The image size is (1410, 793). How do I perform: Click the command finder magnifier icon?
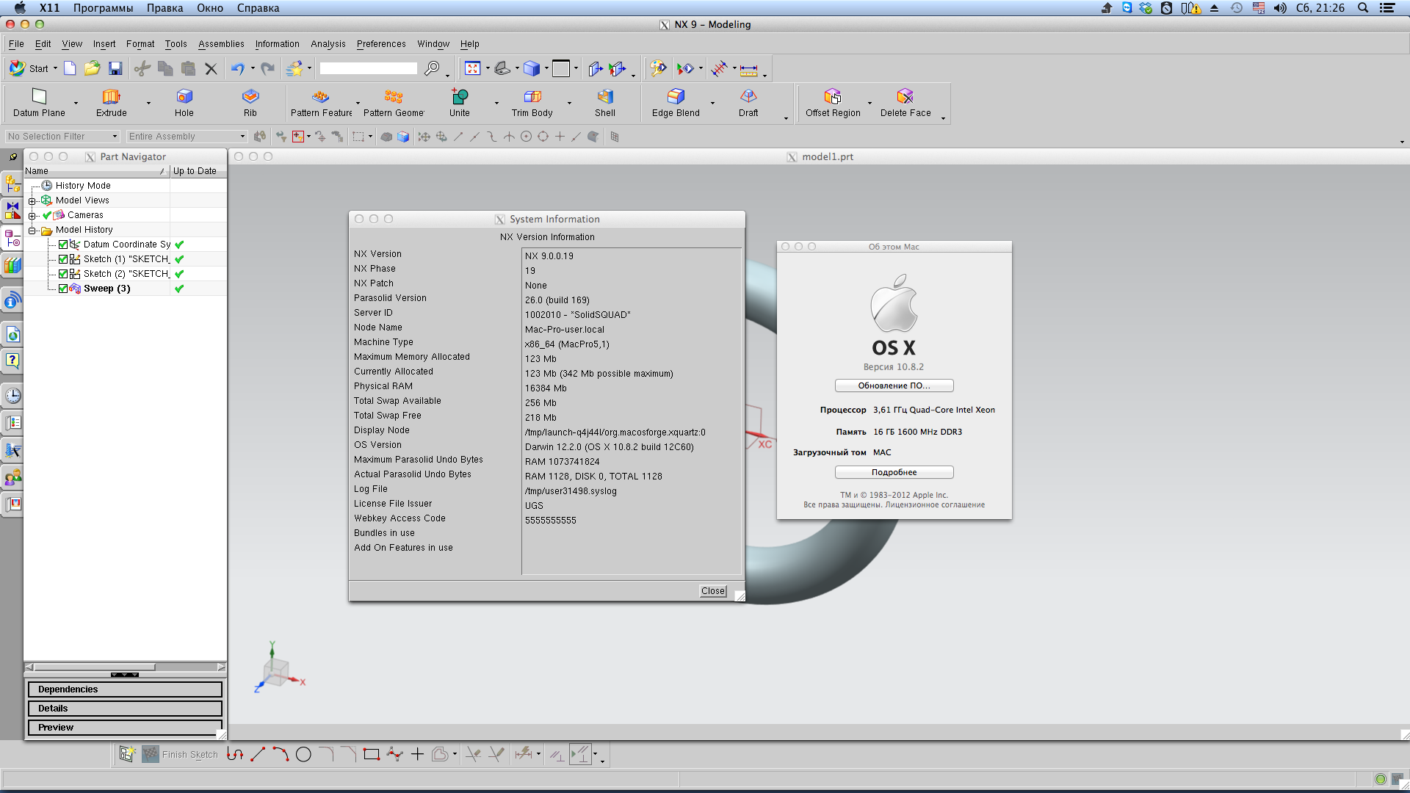coord(433,68)
